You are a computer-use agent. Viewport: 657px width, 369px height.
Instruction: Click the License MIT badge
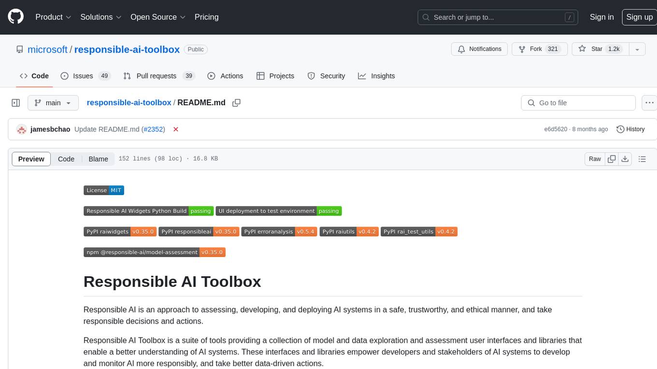(104, 190)
